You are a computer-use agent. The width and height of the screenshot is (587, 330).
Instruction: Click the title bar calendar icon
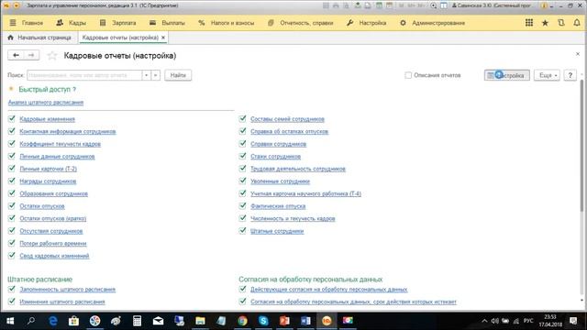389,5
